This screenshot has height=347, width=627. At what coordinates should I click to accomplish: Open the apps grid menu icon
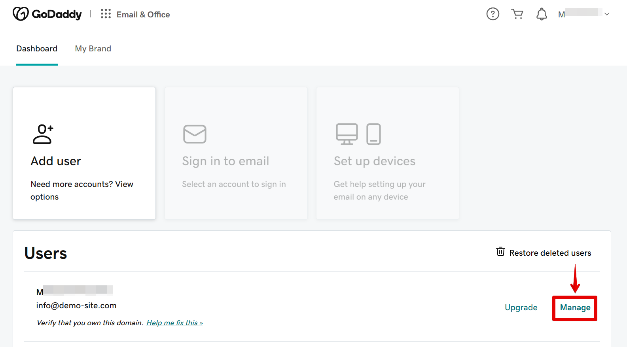106,14
